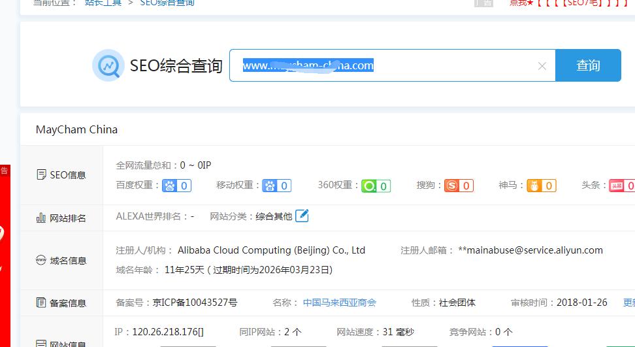Viewport: 635px width, 347px height.
Task: Clear the domain search field with X
Action: point(542,65)
